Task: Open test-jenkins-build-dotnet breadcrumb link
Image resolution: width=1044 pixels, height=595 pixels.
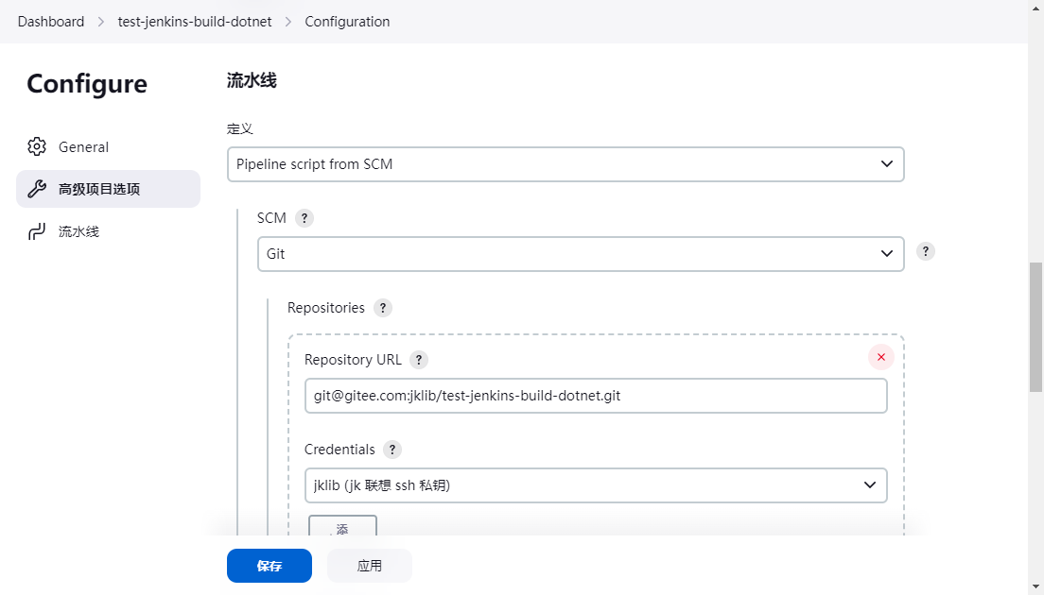Action: click(x=195, y=22)
